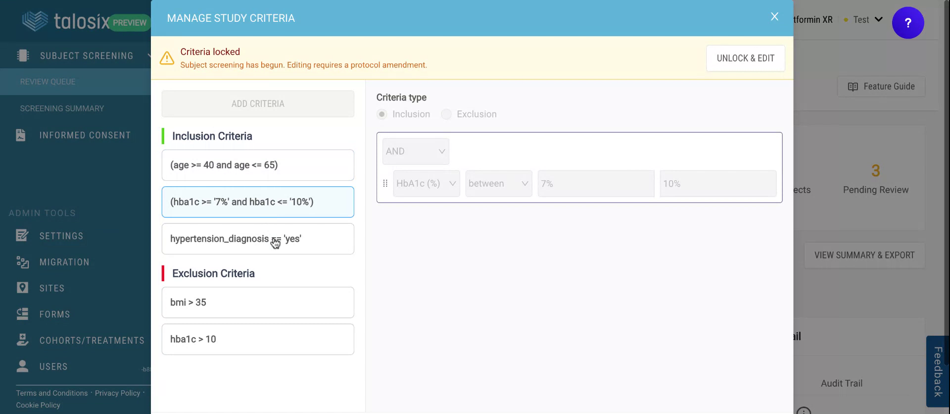Image resolution: width=950 pixels, height=414 pixels.
Task: Select the hypertension_diagnosis criterion
Action: coord(258,239)
